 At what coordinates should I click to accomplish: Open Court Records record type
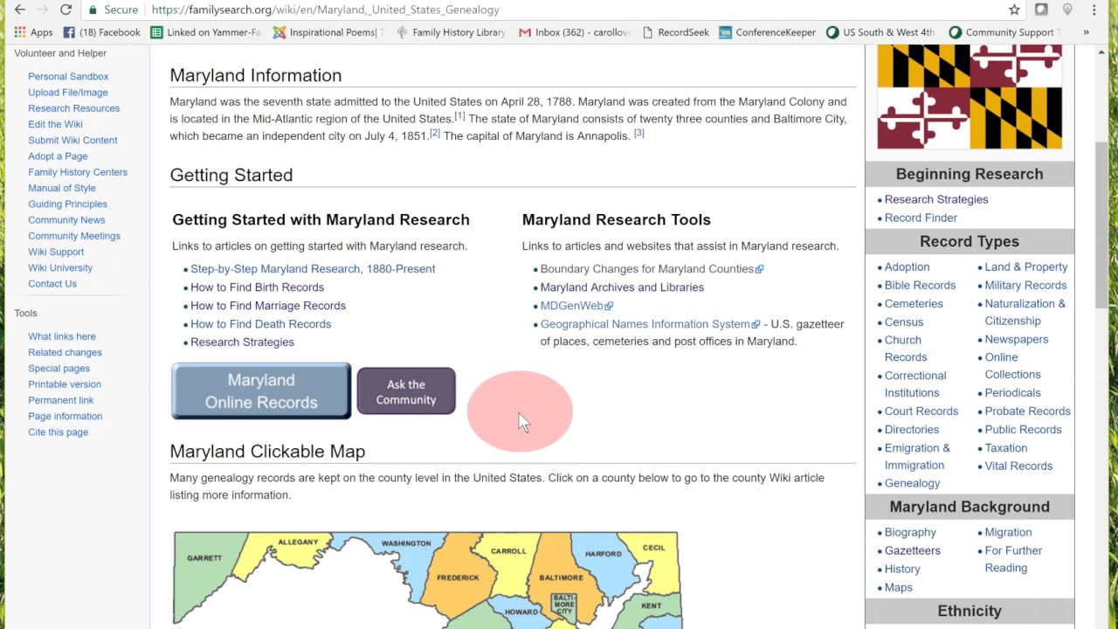(x=921, y=411)
